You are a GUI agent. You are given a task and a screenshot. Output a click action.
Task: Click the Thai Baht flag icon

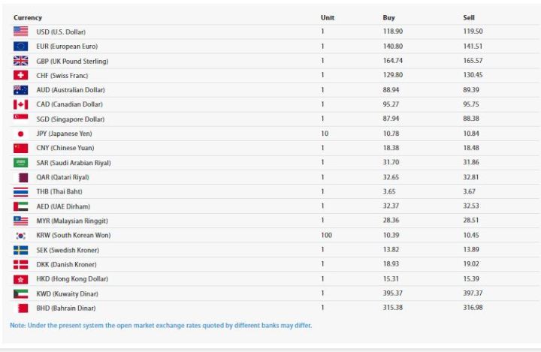[x=21, y=191]
